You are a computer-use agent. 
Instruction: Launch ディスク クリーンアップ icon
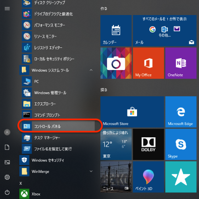(27, 3)
